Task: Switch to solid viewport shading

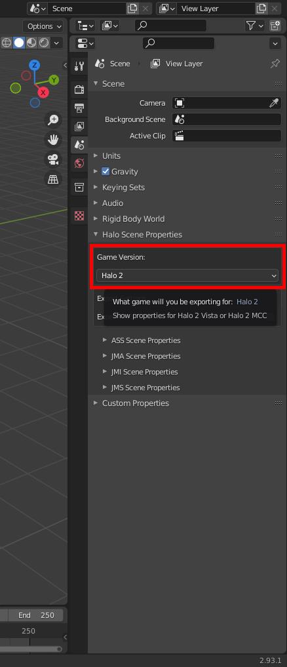Action: point(19,43)
